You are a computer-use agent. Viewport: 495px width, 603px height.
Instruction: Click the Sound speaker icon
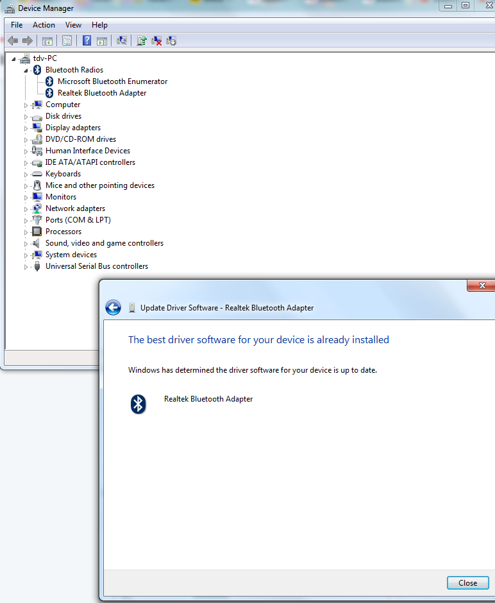click(37, 243)
